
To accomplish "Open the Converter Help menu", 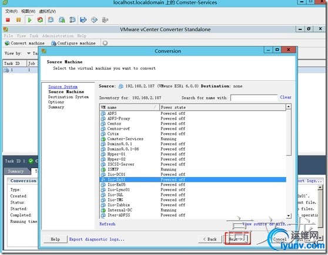I will 82,36.
